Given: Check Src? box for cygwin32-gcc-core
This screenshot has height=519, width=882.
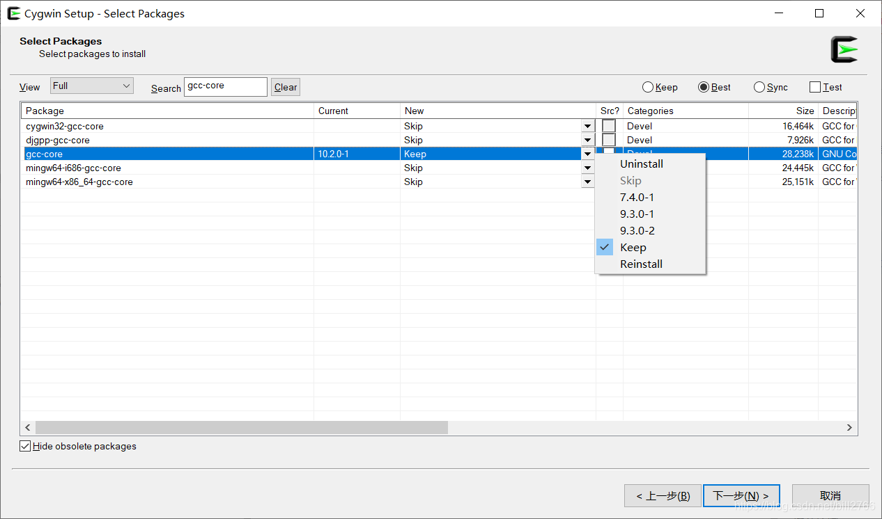Looking at the screenshot, I should click(609, 126).
